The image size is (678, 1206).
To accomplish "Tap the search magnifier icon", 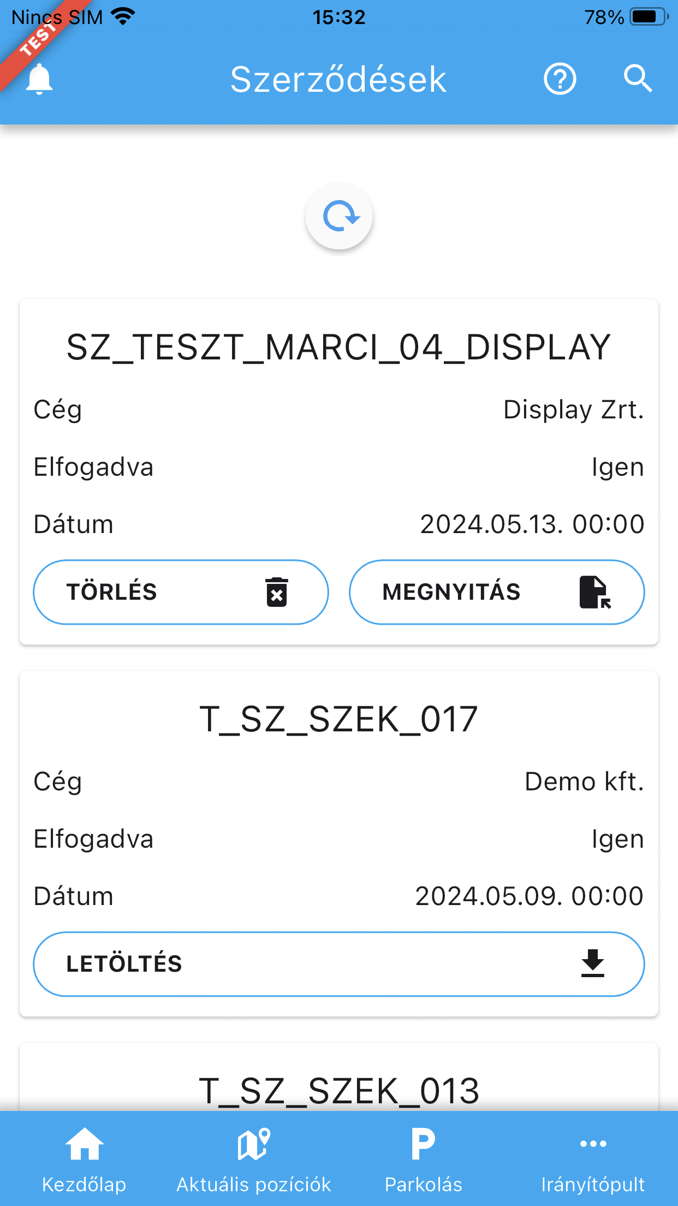I will click(638, 79).
